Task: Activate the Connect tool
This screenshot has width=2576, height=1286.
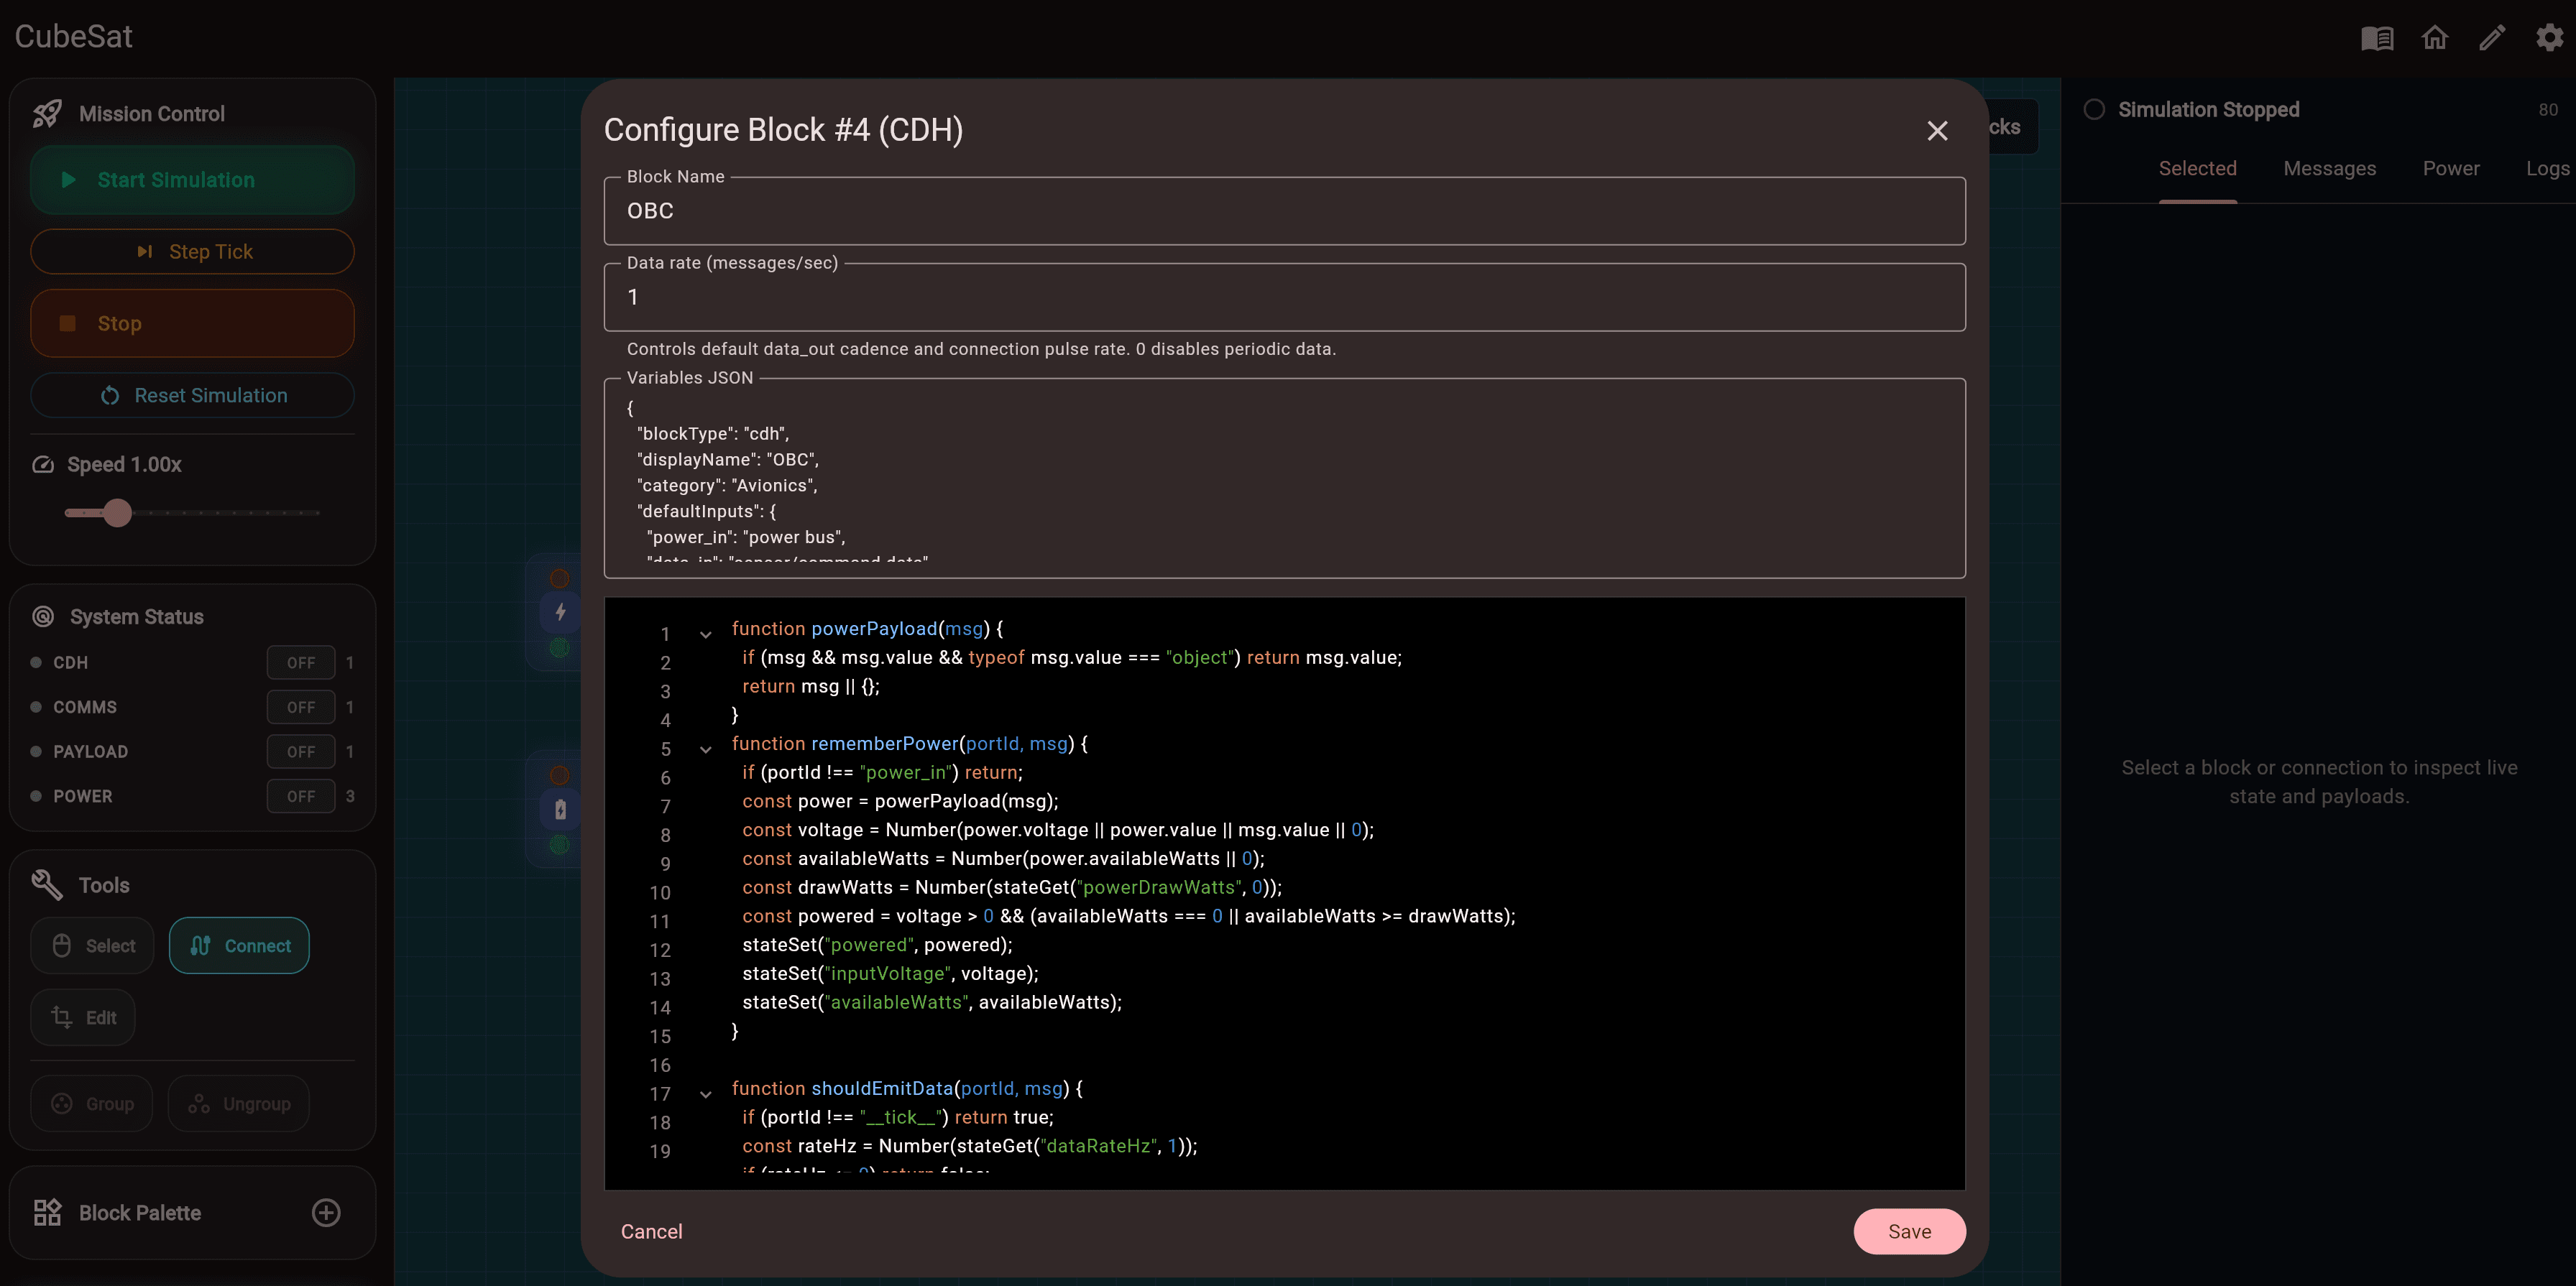Action: 239,945
